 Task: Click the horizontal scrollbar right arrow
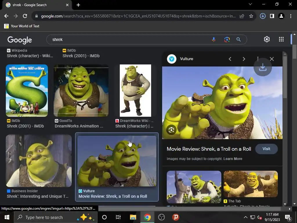pos(290,209)
